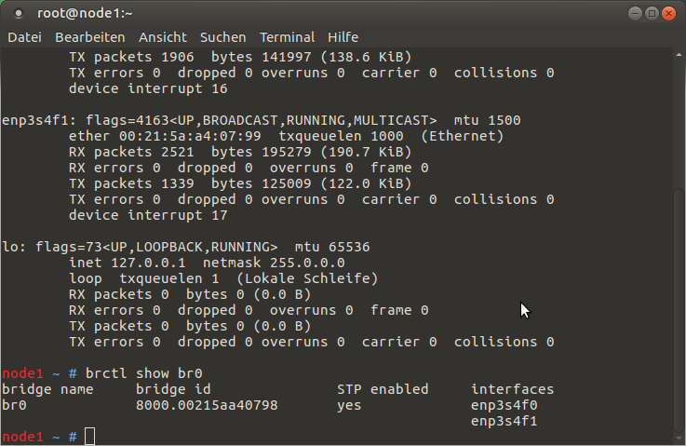Click the scrollbar up arrow

click(679, 55)
